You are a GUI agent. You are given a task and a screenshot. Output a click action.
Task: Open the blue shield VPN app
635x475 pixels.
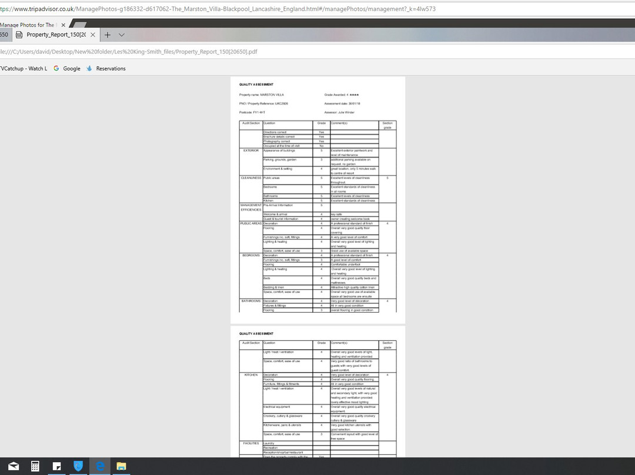pos(78,466)
